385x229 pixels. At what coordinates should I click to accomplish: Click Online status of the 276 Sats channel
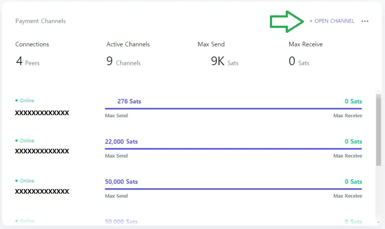click(x=25, y=101)
